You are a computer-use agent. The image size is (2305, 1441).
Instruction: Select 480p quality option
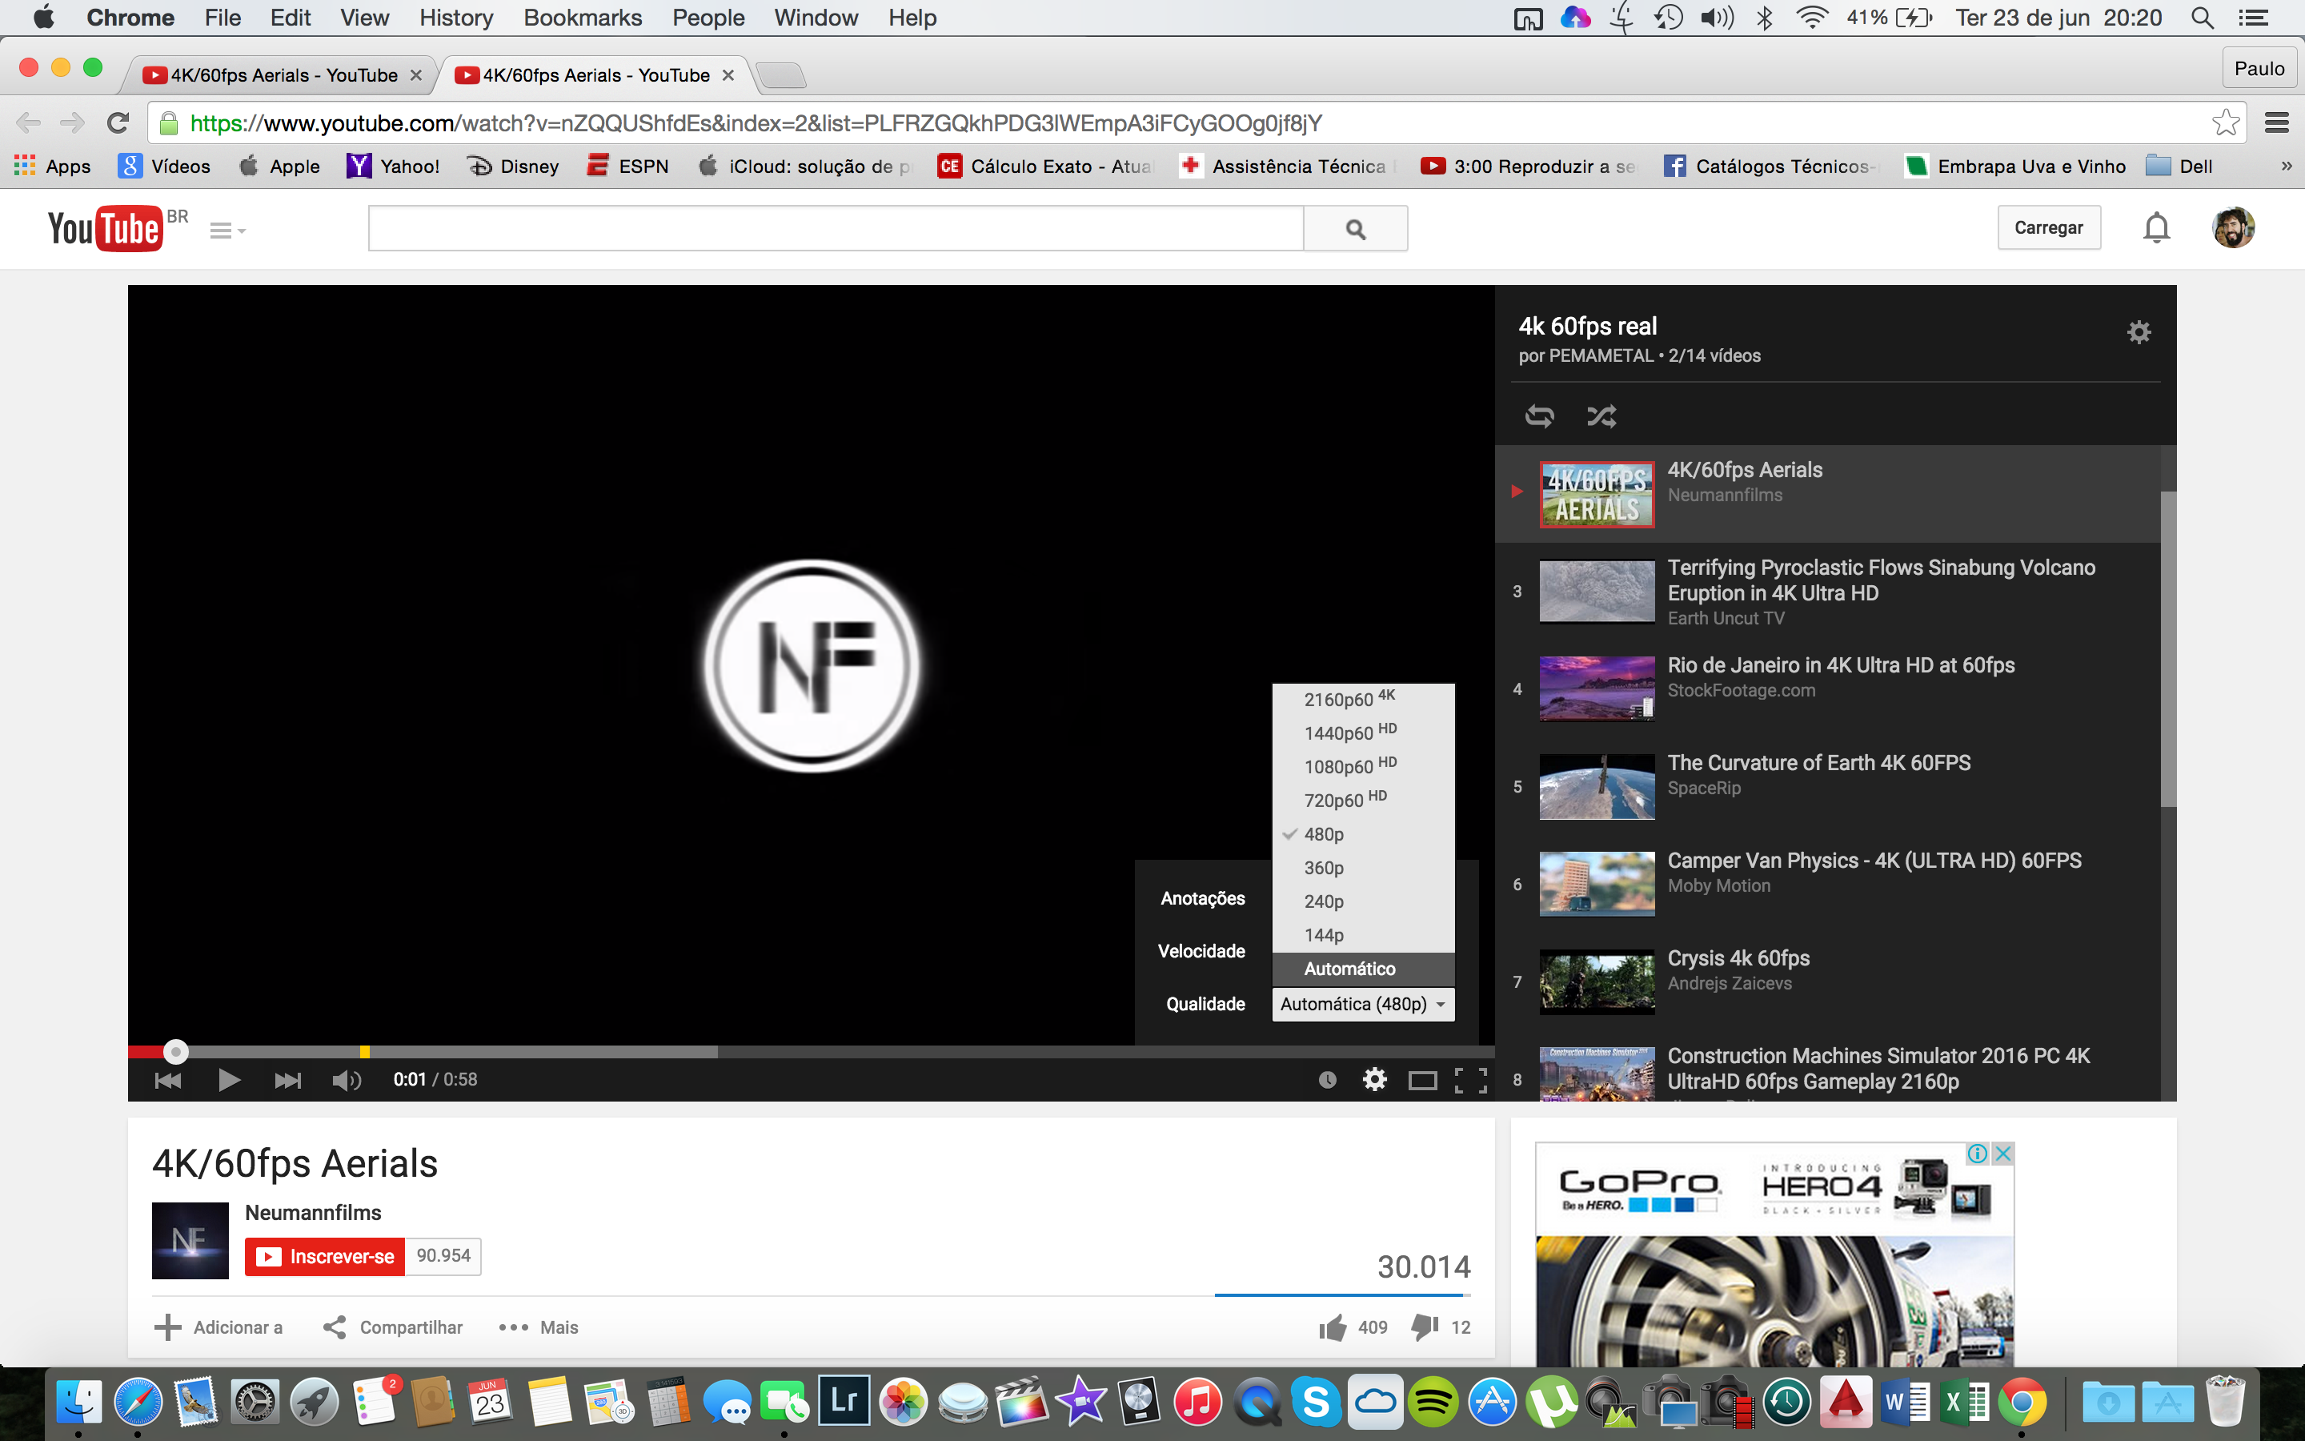pos(1324,834)
